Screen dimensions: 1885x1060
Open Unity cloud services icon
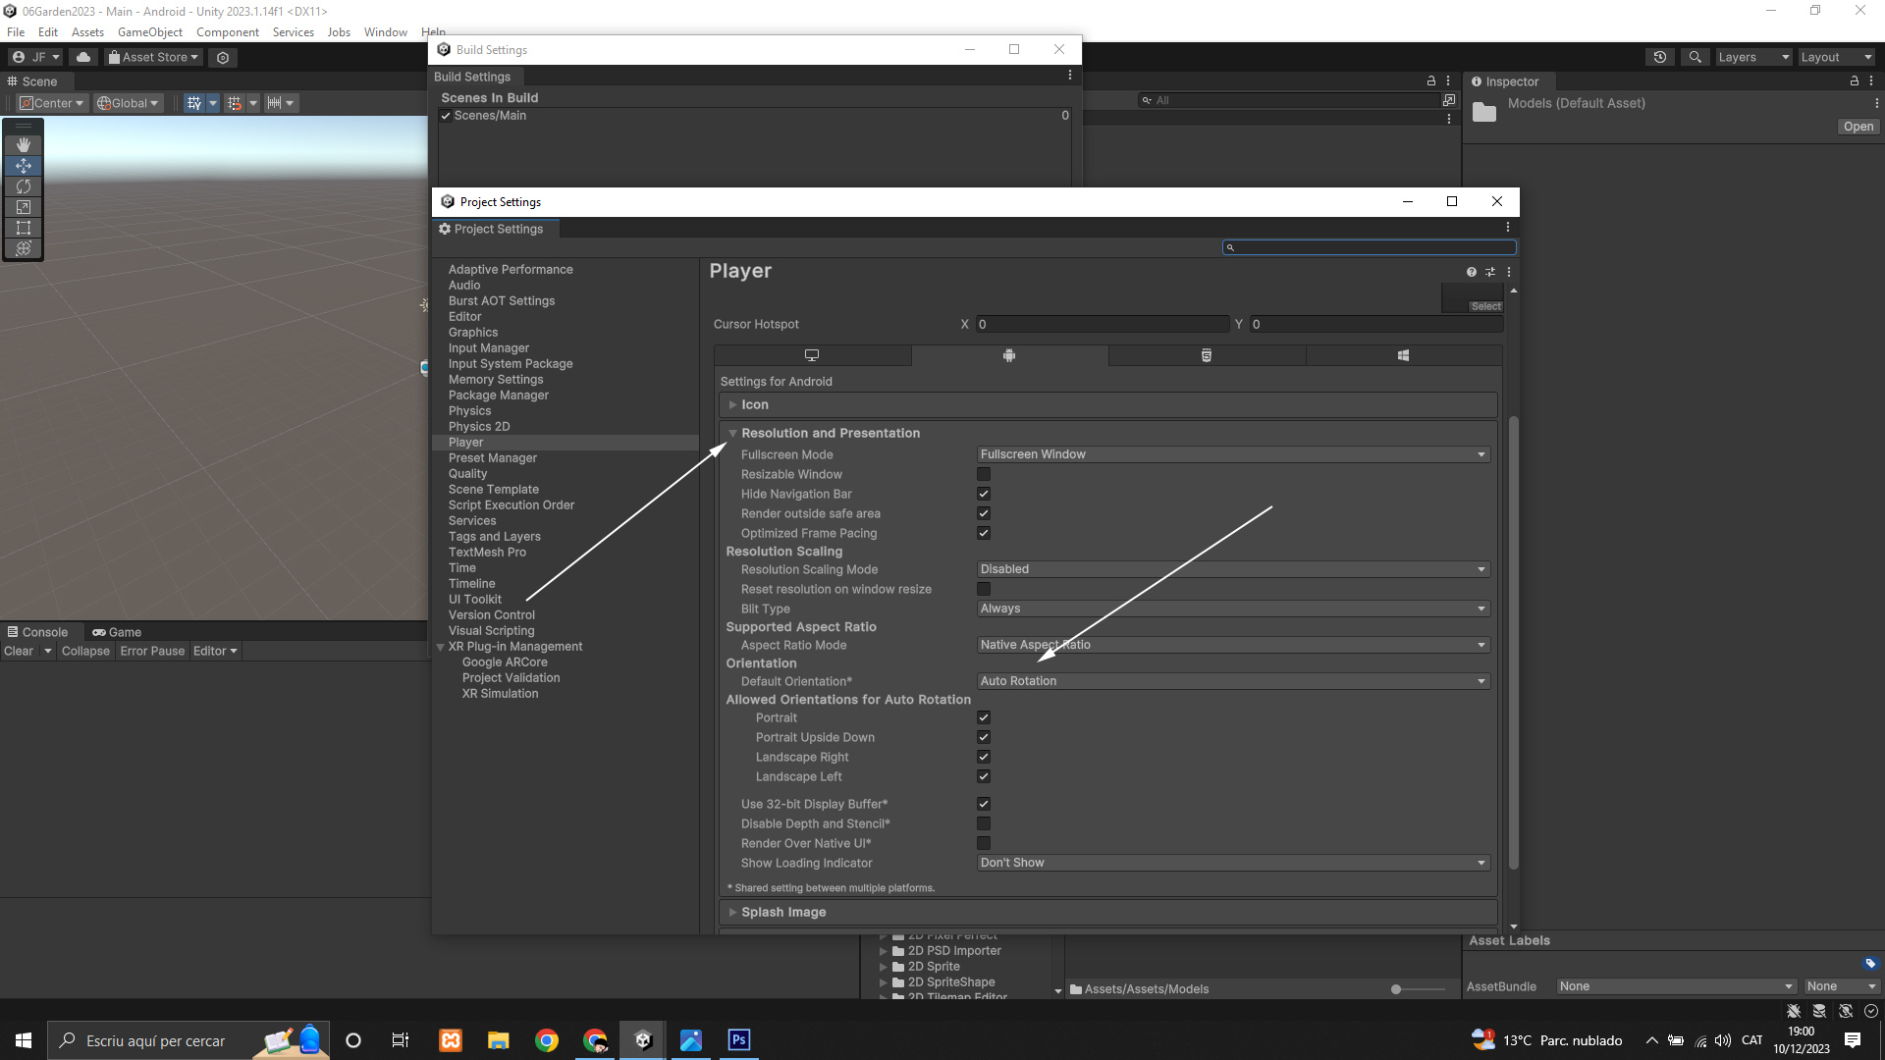83,57
